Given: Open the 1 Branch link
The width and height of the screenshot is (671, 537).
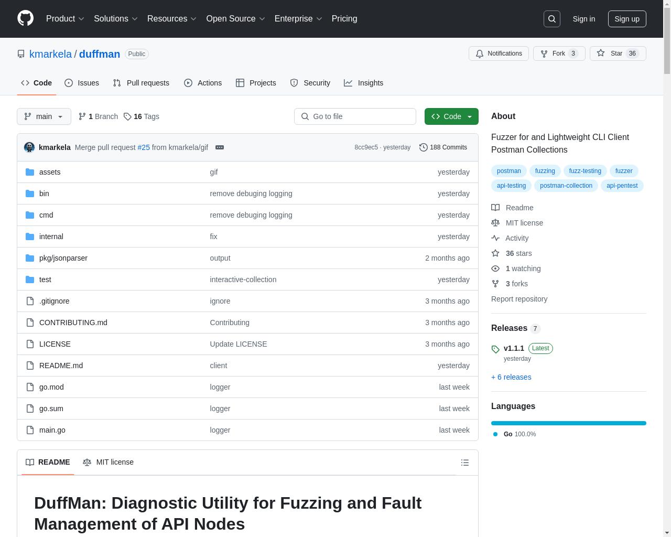Looking at the screenshot, I should (98, 116).
